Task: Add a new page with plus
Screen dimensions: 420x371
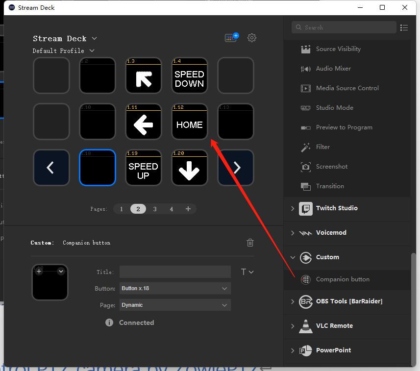Action: (188, 209)
